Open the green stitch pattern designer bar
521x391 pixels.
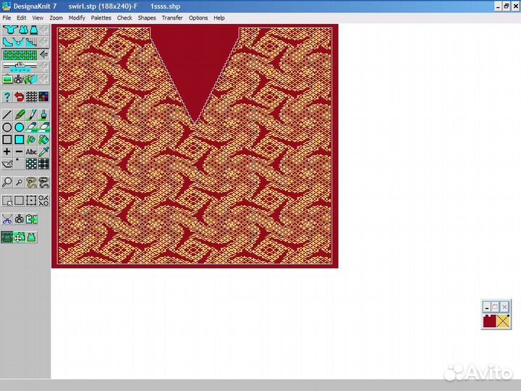[20, 54]
